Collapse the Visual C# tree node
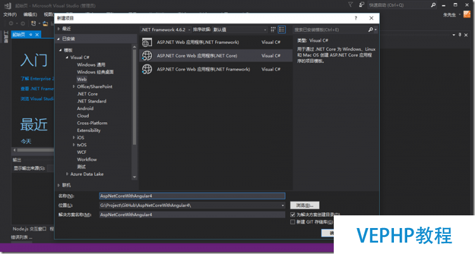Viewport: 475px width, 254px height. pos(67,57)
